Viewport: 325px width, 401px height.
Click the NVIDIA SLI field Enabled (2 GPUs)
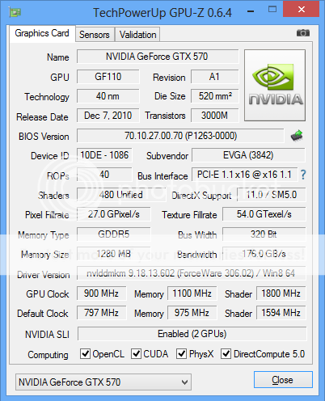[192, 334]
